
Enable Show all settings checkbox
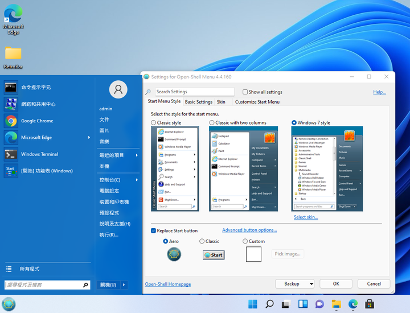245,92
